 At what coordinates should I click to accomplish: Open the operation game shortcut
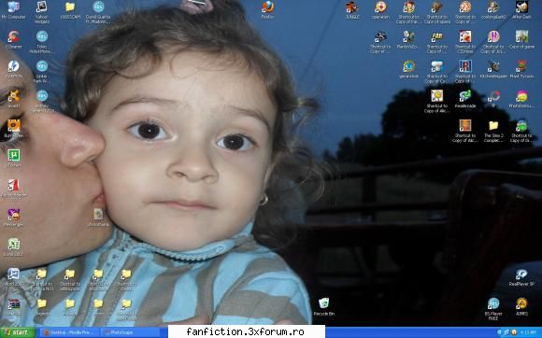380,10
